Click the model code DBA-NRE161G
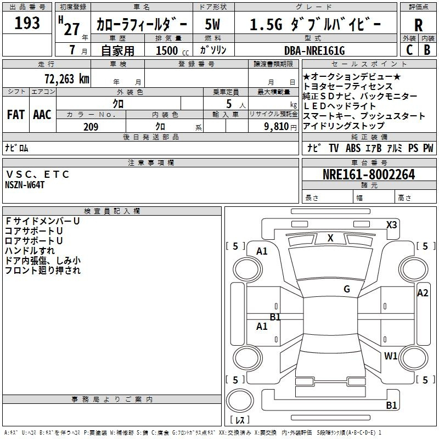The image size is (439, 439). (x=314, y=50)
